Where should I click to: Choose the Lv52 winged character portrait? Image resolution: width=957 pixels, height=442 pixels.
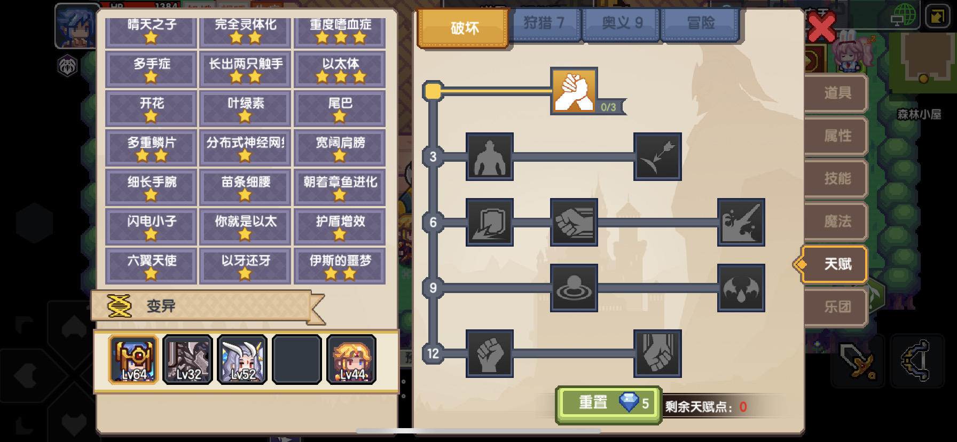pos(242,360)
